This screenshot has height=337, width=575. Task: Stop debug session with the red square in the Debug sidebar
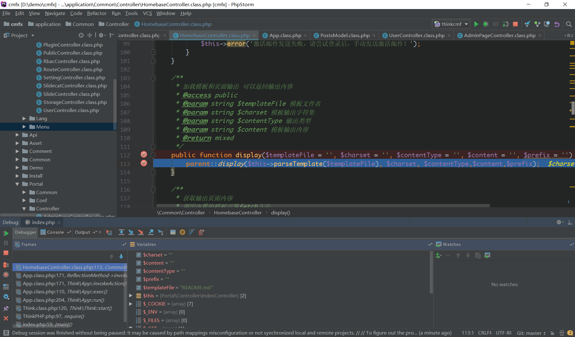point(6,253)
